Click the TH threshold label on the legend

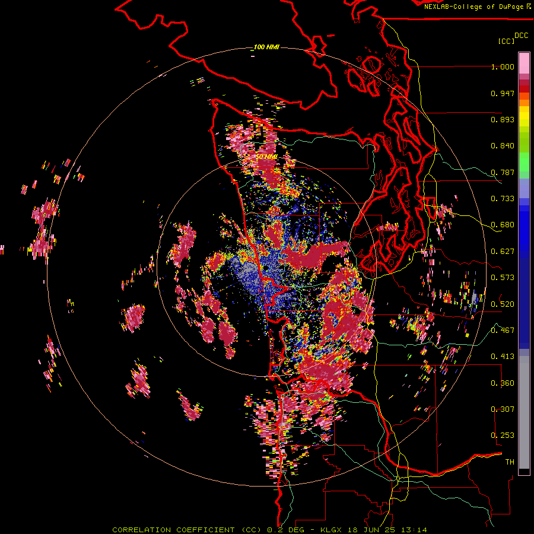pos(510,462)
